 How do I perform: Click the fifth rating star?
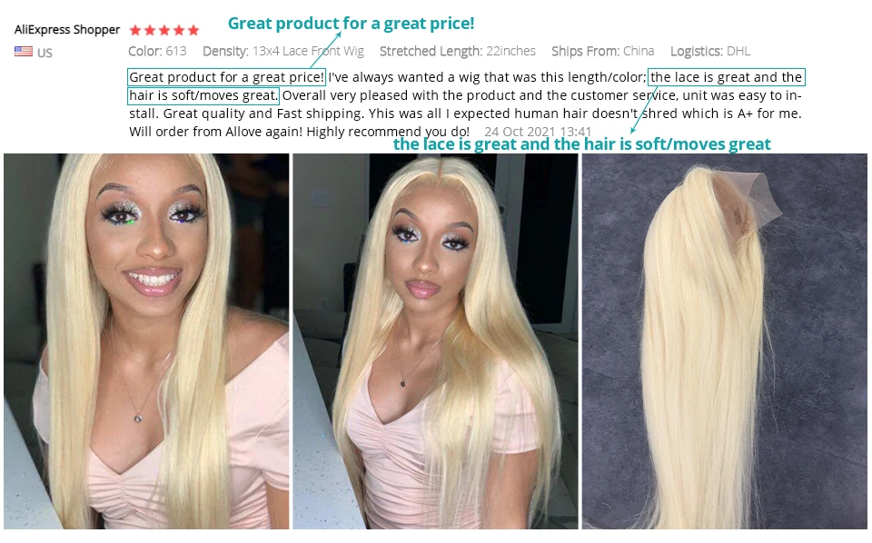(193, 30)
